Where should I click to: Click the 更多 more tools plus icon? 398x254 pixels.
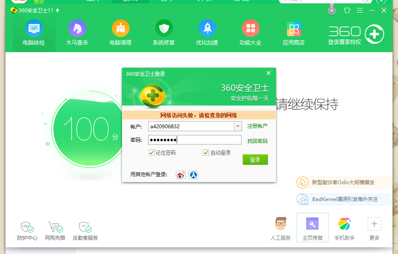pos(374,224)
